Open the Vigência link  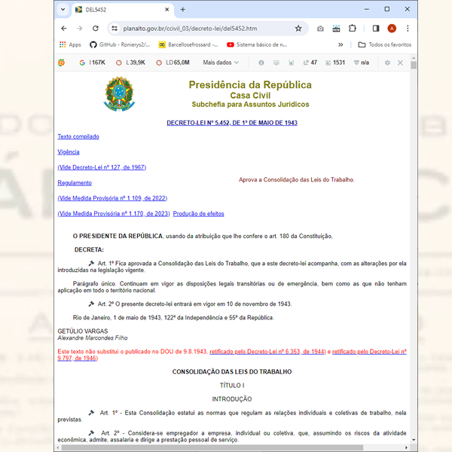click(69, 152)
